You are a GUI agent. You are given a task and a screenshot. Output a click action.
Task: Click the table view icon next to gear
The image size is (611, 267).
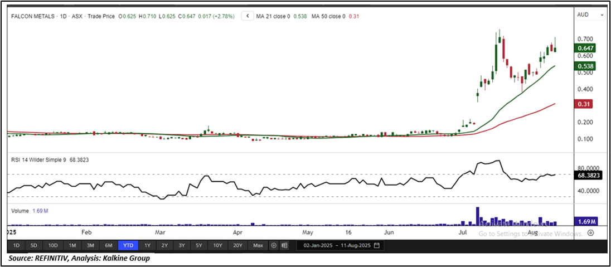pos(284,246)
